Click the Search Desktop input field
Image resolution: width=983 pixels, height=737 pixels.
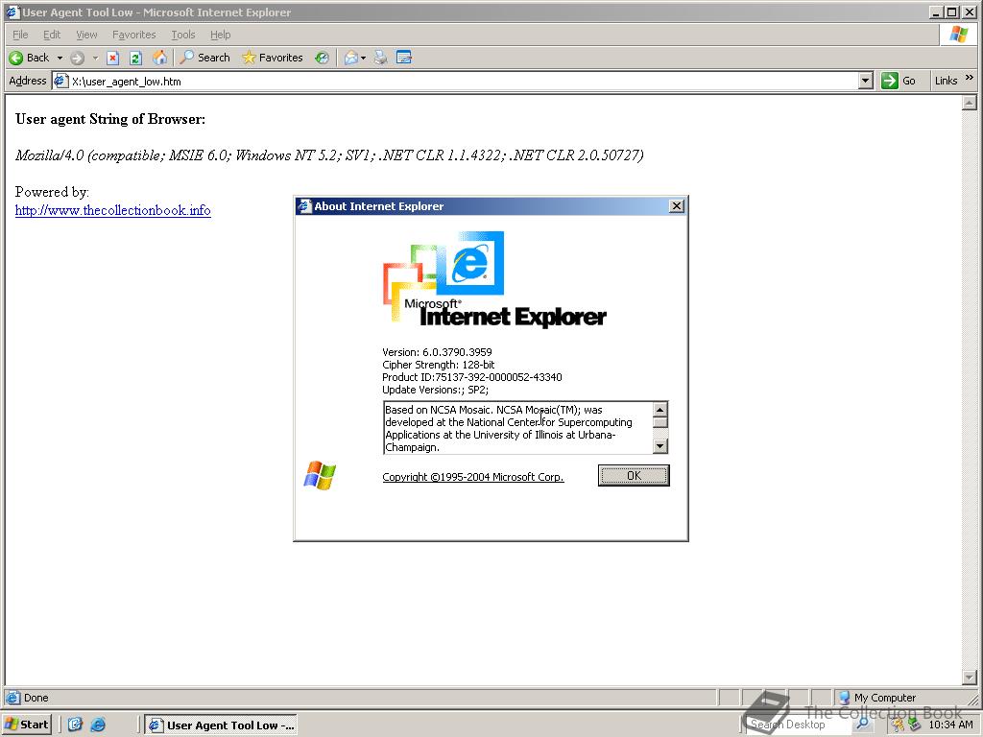(x=798, y=725)
